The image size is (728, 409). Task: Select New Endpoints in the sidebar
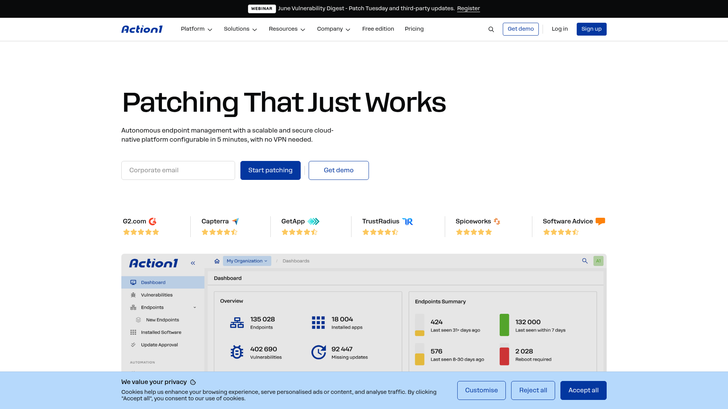(163, 320)
